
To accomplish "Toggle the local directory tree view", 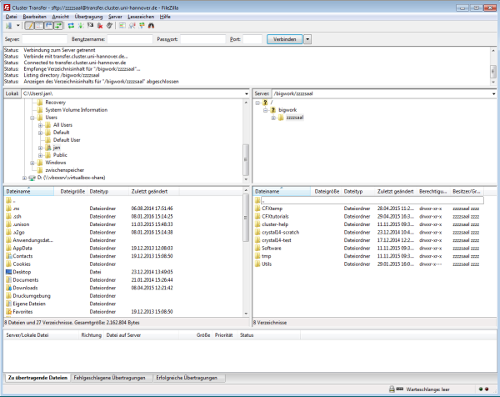I will point(39,26).
